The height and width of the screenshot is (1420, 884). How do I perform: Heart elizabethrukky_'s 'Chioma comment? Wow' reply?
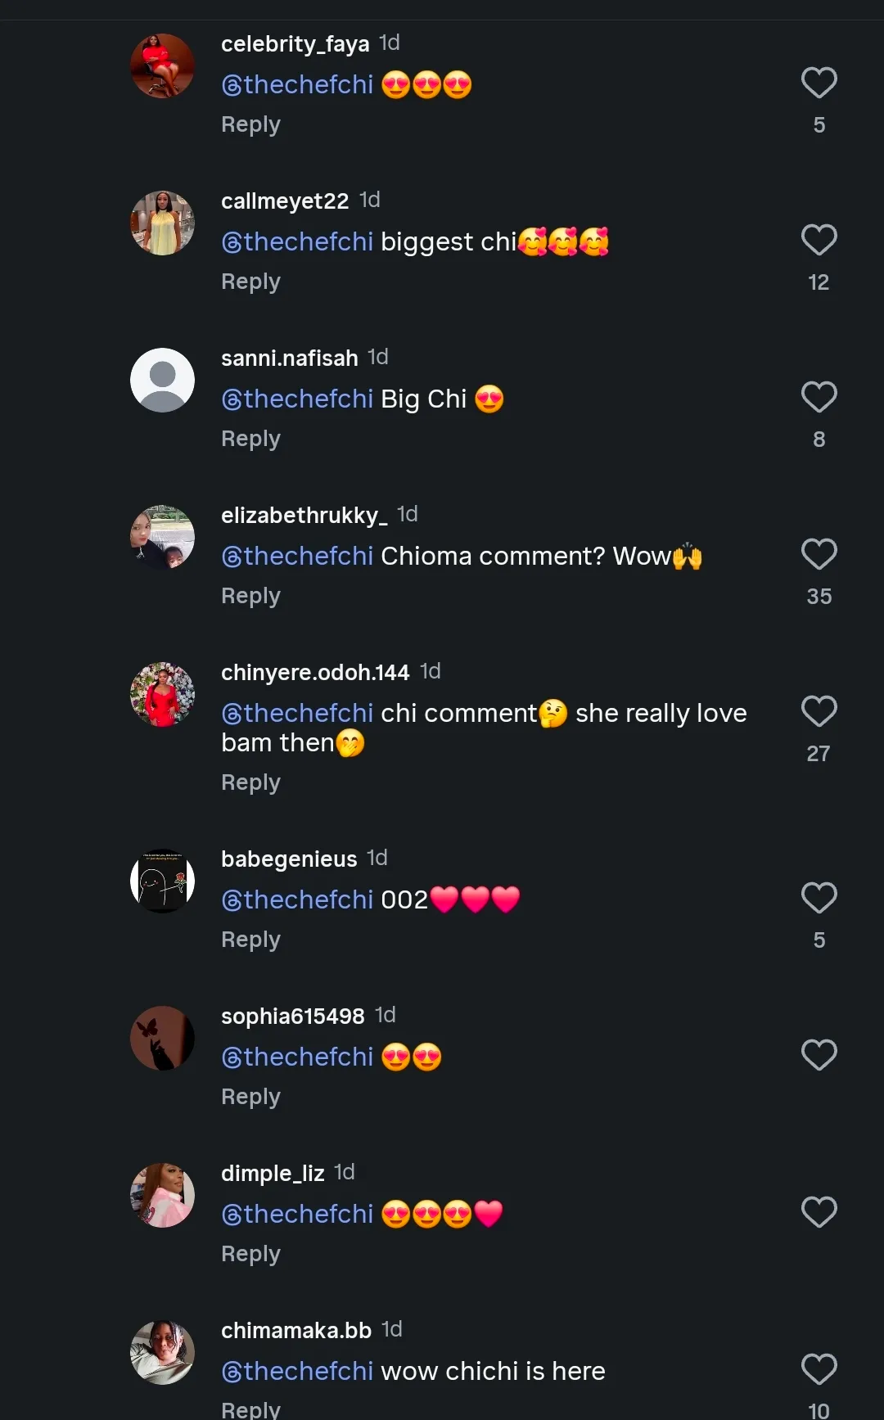819,554
